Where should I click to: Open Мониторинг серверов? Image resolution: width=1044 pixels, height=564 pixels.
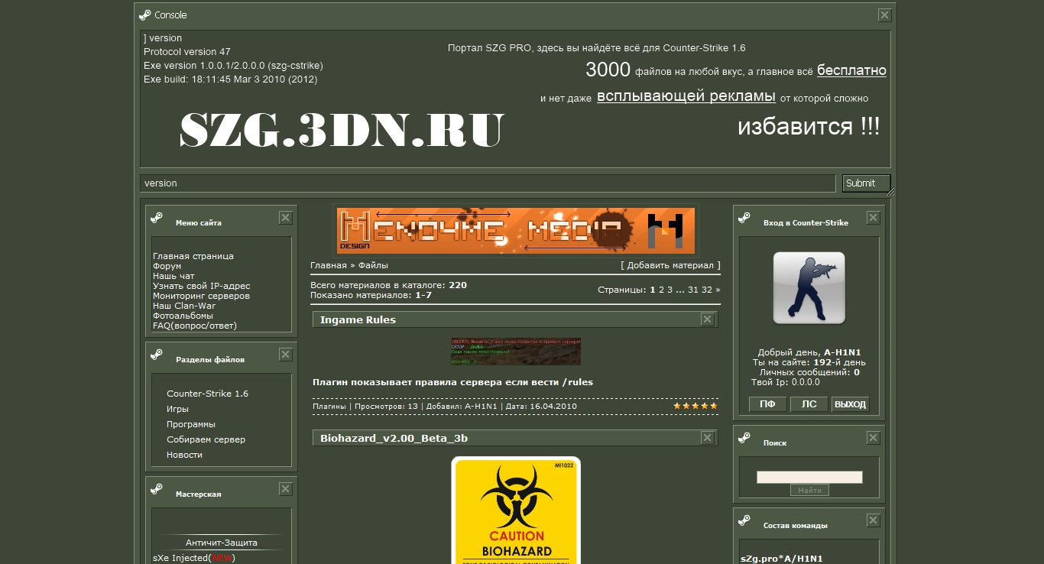pos(201,296)
